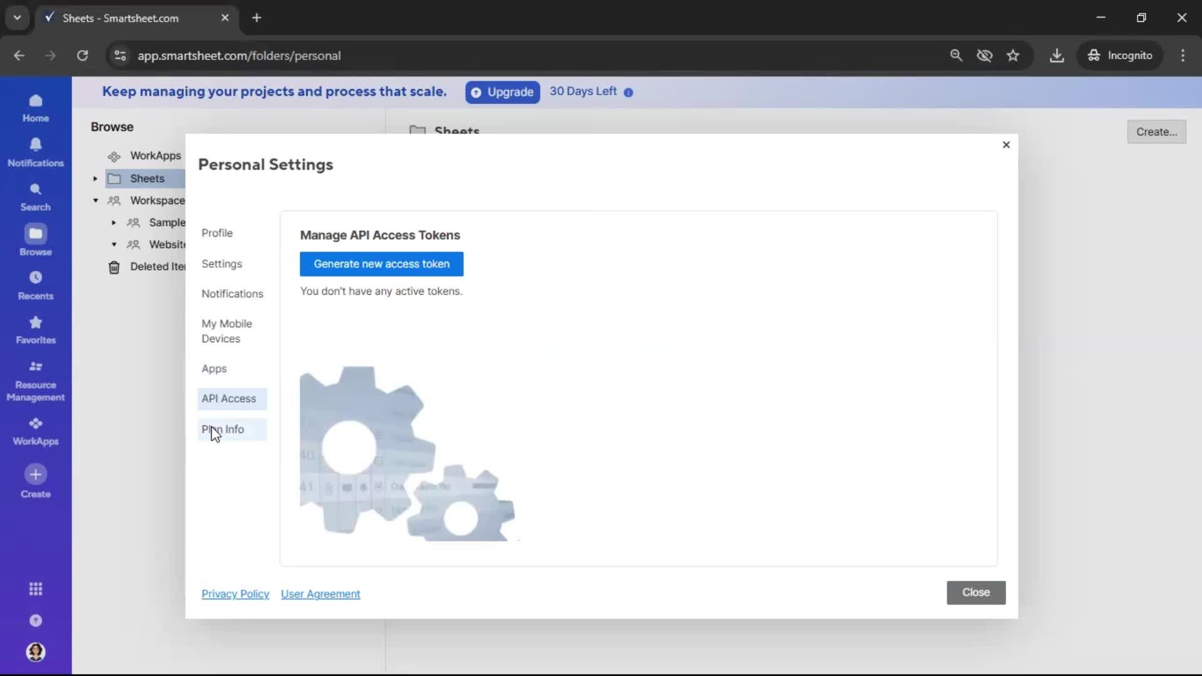Image resolution: width=1202 pixels, height=676 pixels.
Task: Open your profile avatar at the sidebar bottom
Action: tap(36, 652)
